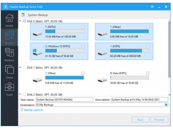Screen dimensions: 173x130
Task: Click the Task name input field
Action: (64, 99)
